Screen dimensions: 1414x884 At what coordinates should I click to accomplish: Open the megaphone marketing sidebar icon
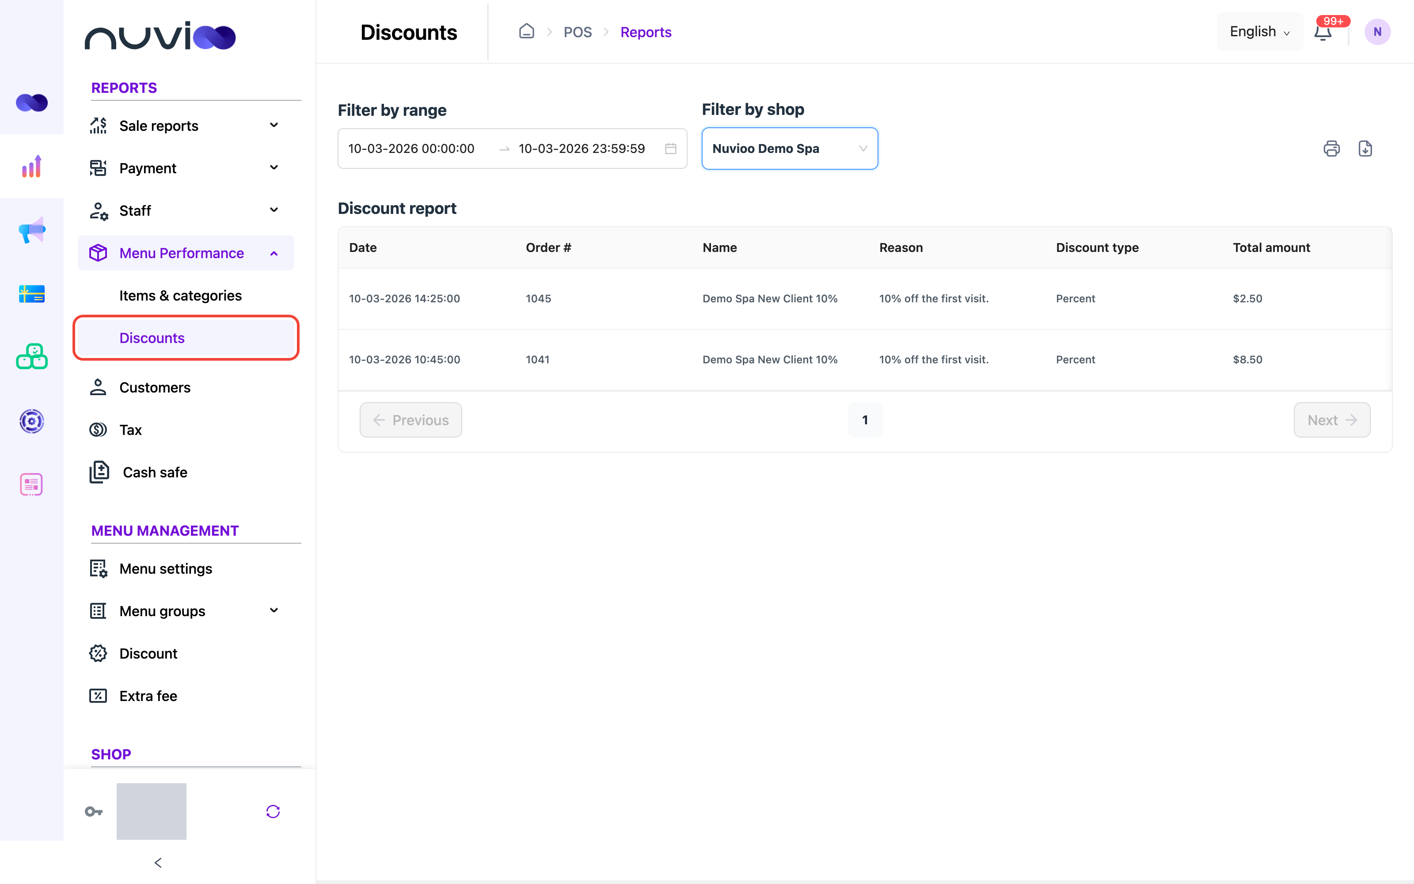click(31, 230)
